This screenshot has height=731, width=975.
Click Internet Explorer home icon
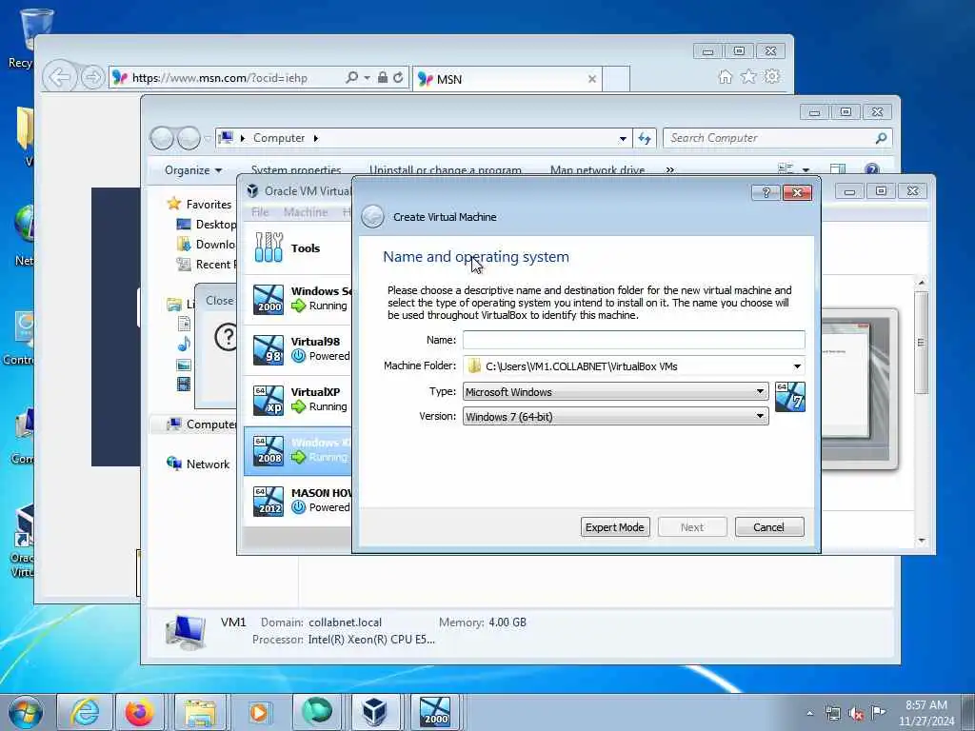click(x=725, y=76)
